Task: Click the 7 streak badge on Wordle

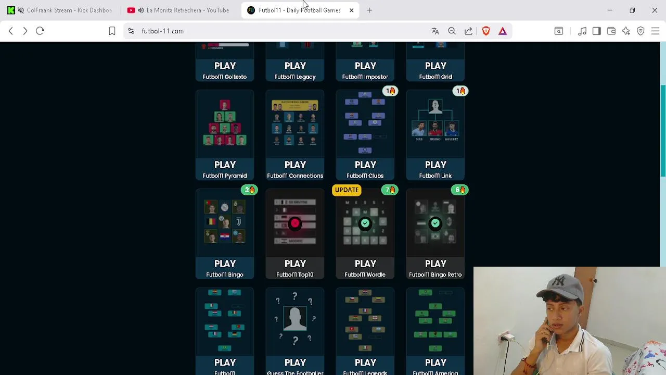Action: (x=390, y=190)
